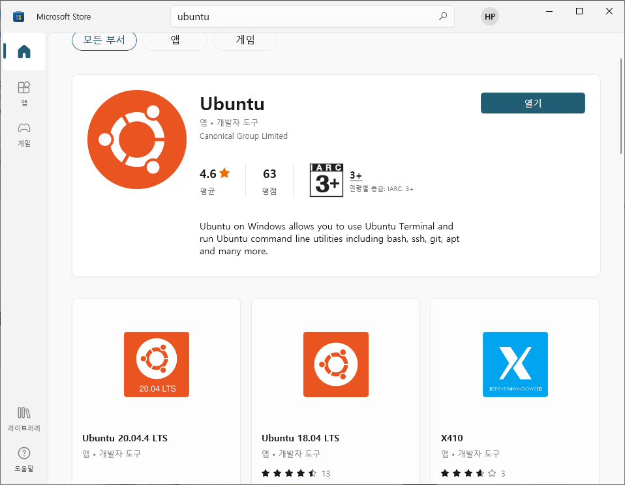Image resolution: width=625 pixels, height=485 pixels.
Task: Select the 게임 filter tab
Action: click(245, 40)
